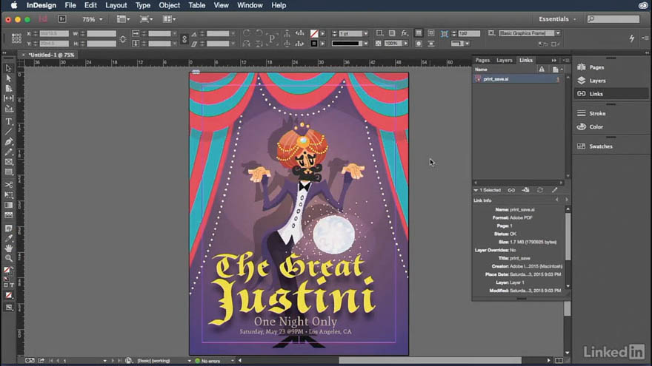
Task: Open the Apple menu
Action: 14,5
